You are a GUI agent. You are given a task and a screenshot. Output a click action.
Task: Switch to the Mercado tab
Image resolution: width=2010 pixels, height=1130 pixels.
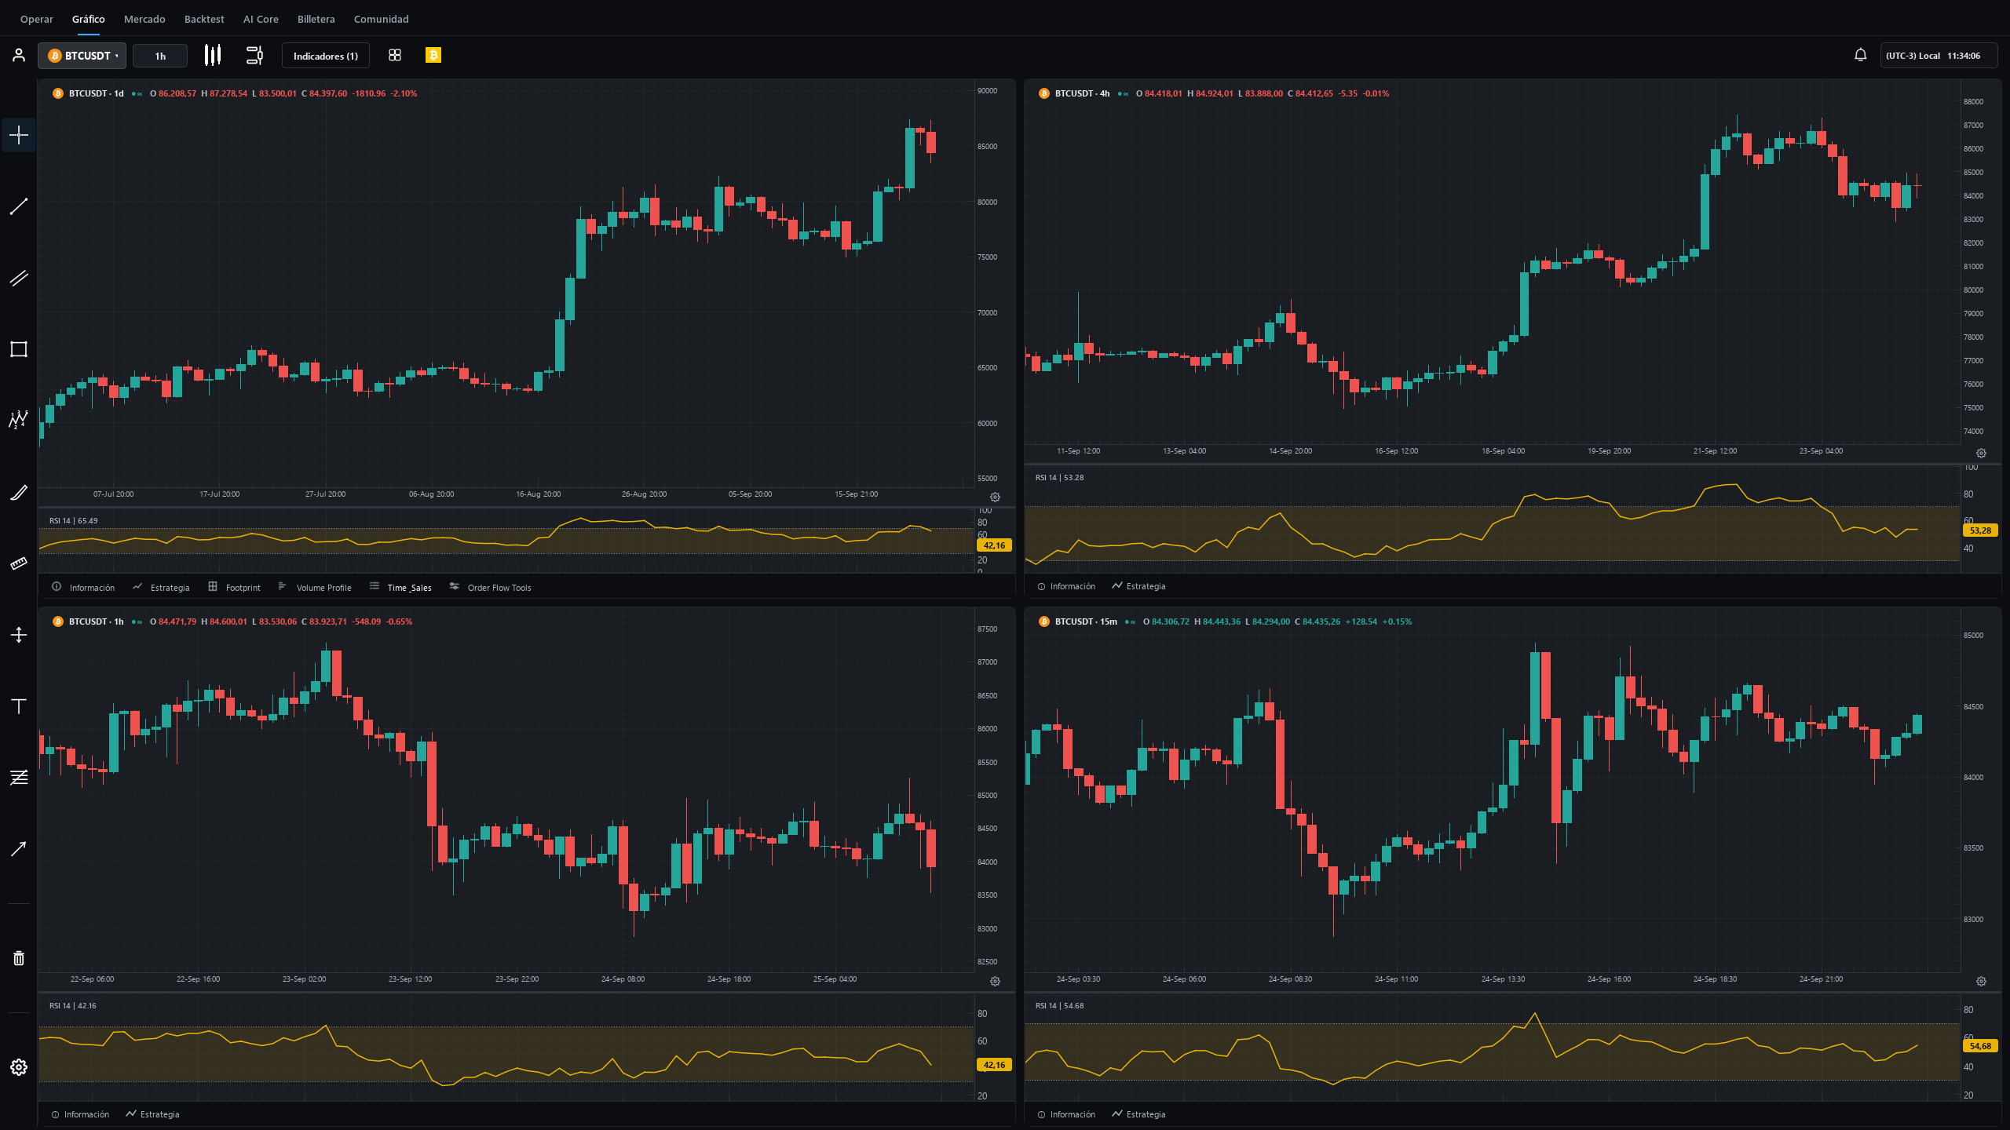[x=144, y=19]
